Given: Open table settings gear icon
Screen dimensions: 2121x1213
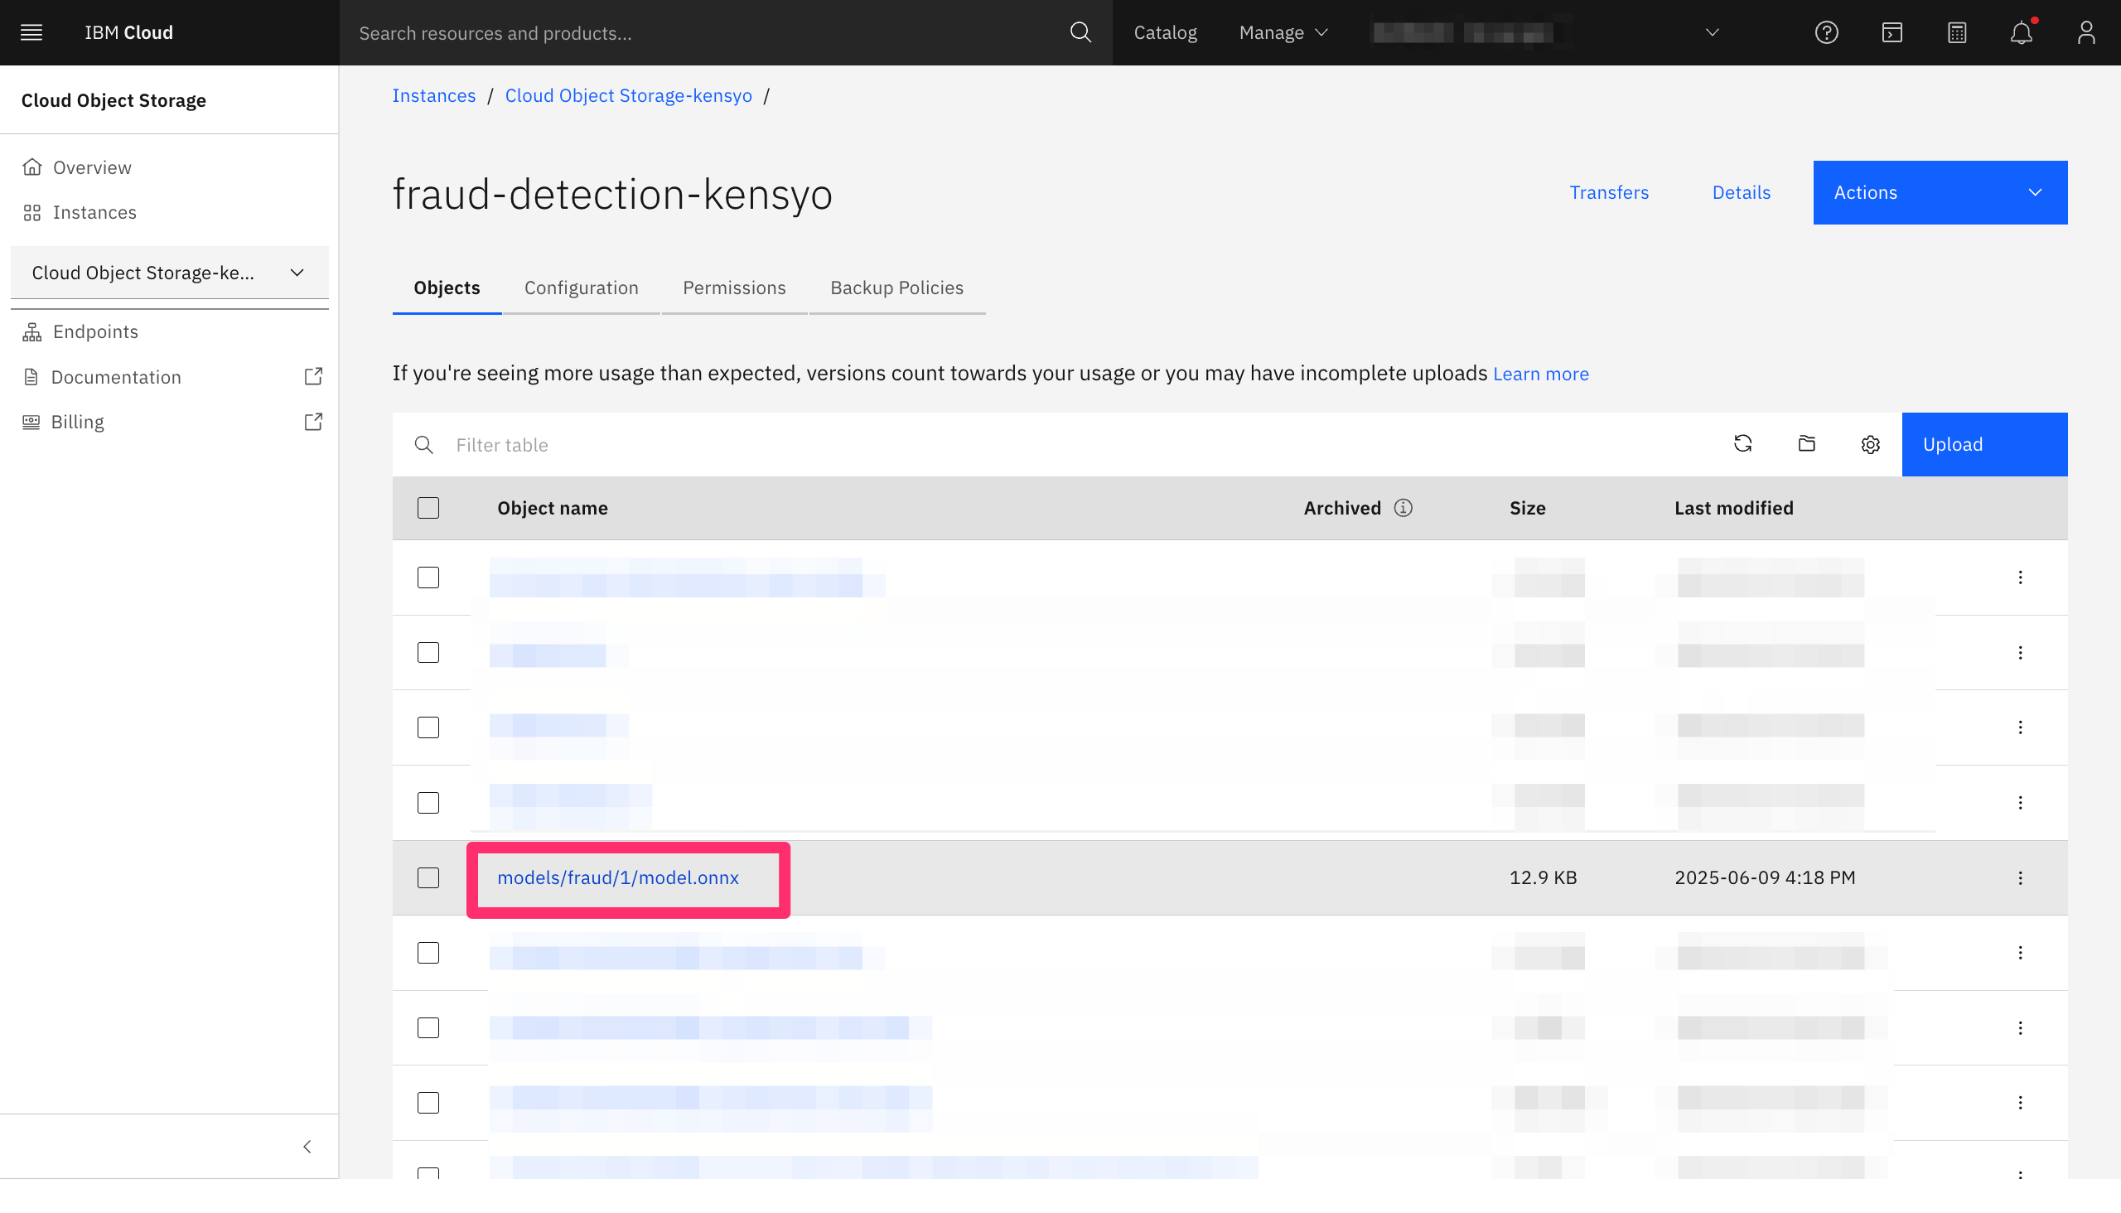Looking at the screenshot, I should [1870, 445].
